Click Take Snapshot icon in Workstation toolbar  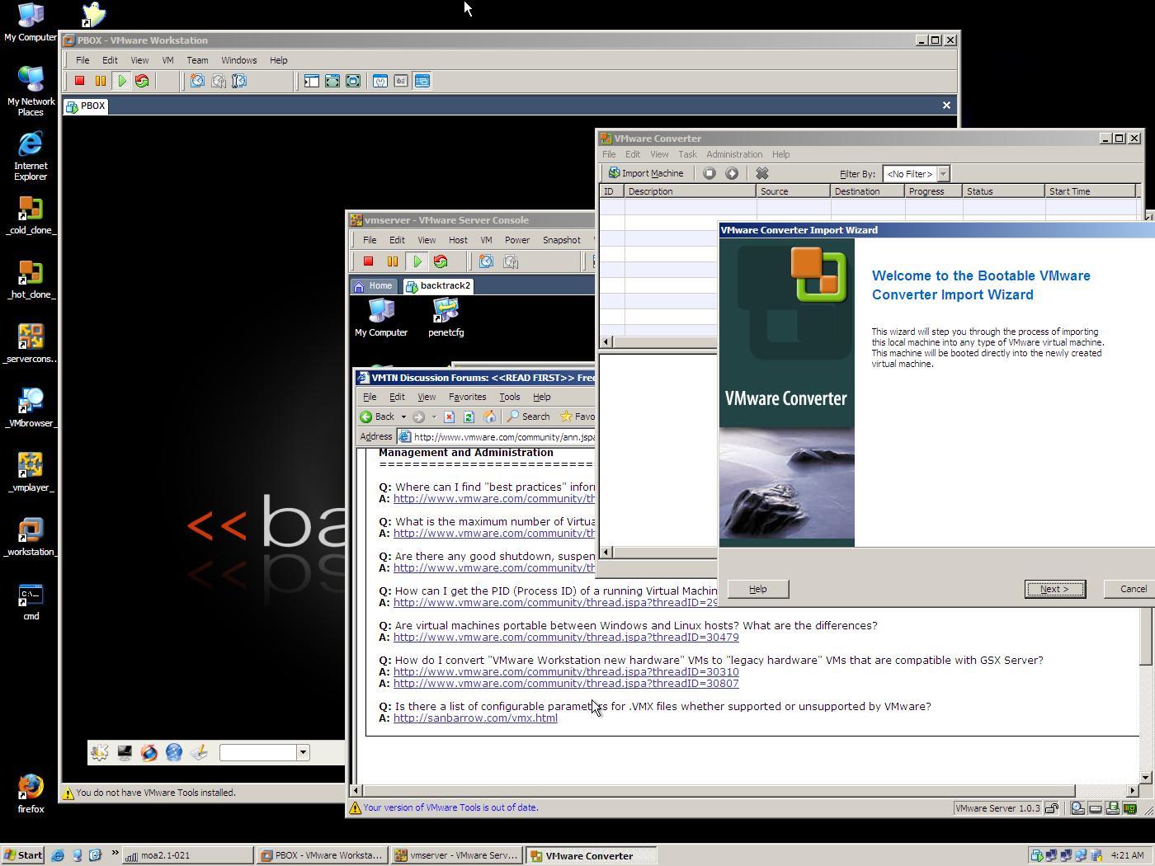coord(197,81)
